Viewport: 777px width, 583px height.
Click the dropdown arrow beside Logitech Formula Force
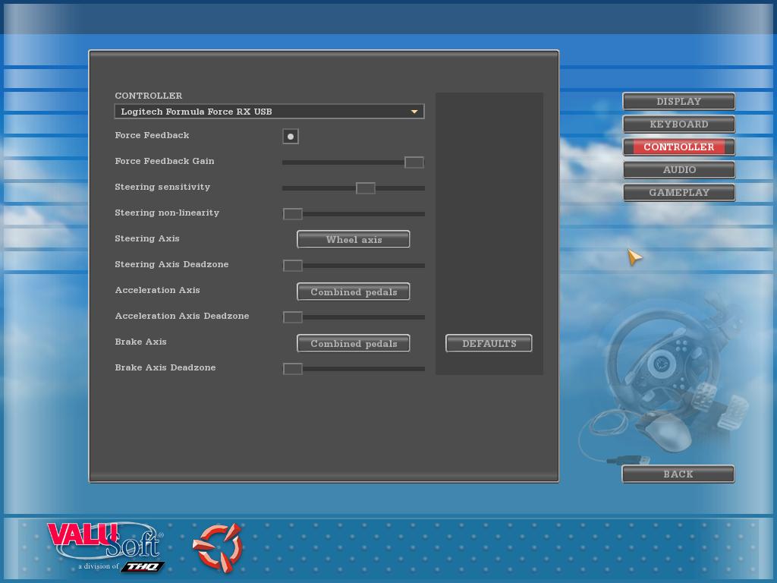[x=414, y=112]
